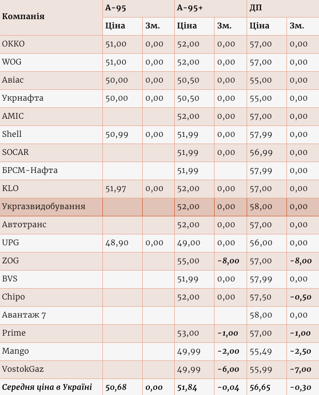Select the highlighted Укргазвидобування row
The width and height of the screenshot is (319, 395).
coord(159,207)
